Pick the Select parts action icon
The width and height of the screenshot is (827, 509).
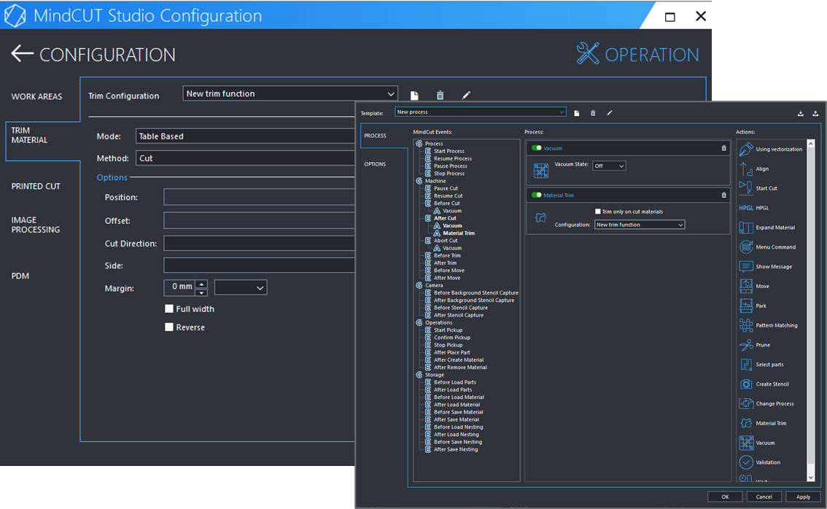746,365
